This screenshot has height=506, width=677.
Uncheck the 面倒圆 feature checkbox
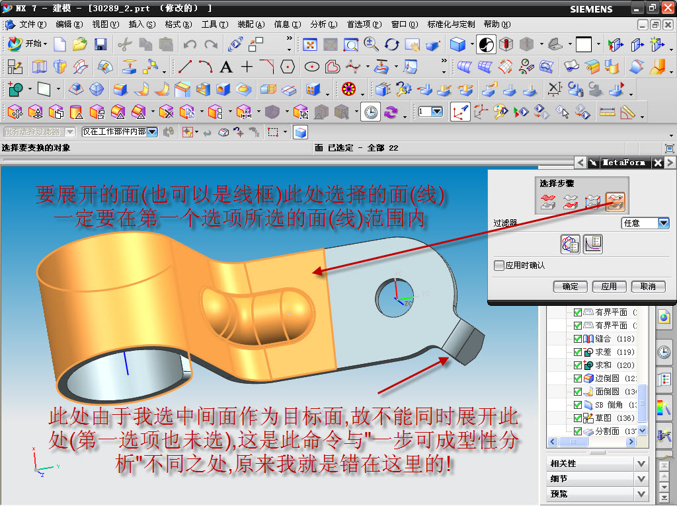click(x=578, y=392)
